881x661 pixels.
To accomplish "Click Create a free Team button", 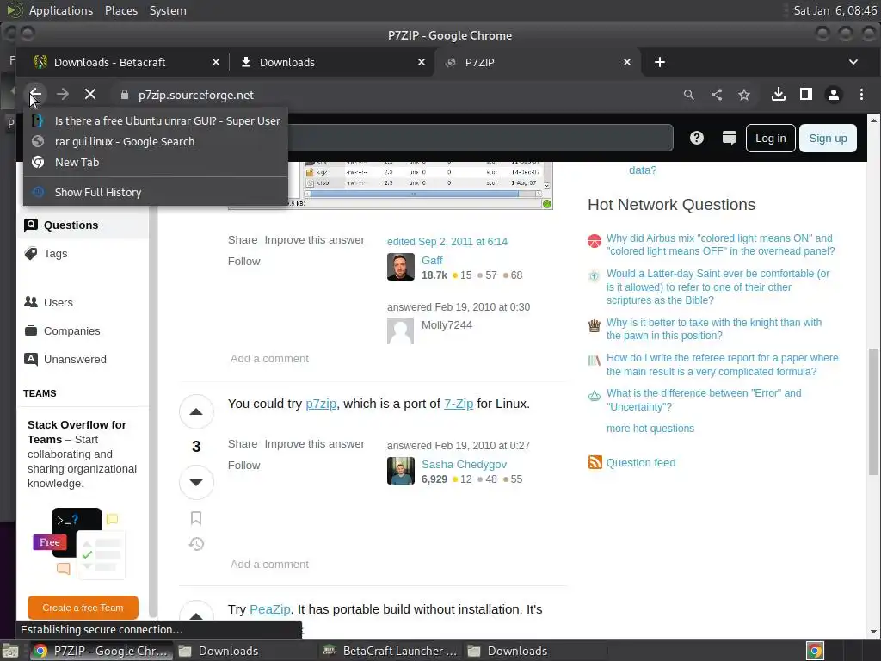I will coord(83,608).
